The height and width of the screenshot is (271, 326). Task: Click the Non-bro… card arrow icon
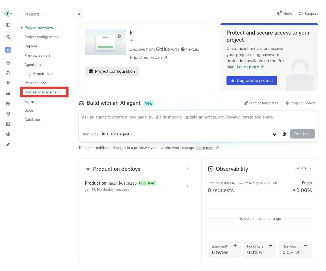click(306, 246)
